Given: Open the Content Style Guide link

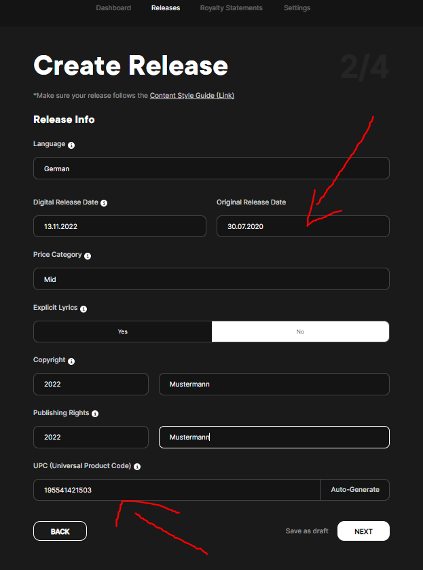Looking at the screenshot, I should pos(192,95).
